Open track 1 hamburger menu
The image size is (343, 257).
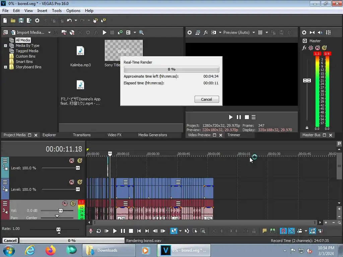pyautogui.click(x=5, y=161)
